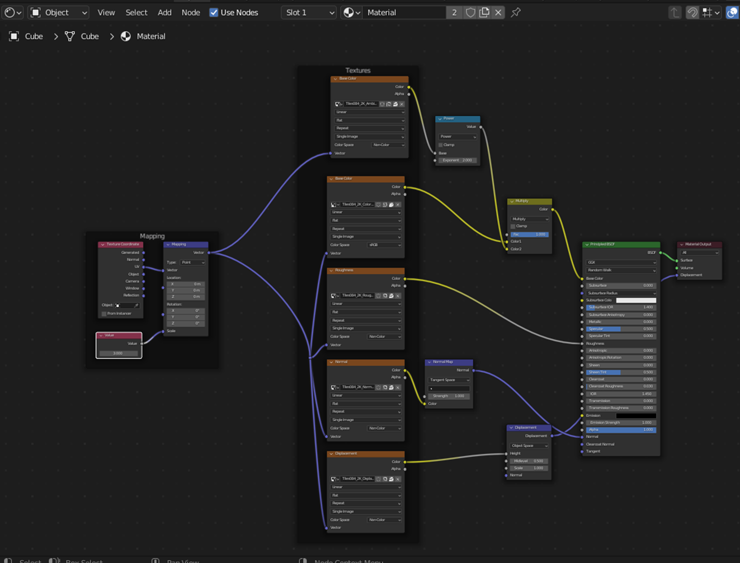
Task: Adjust the Specular slider in Principled BSDF
Action: click(x=621, y=329)
